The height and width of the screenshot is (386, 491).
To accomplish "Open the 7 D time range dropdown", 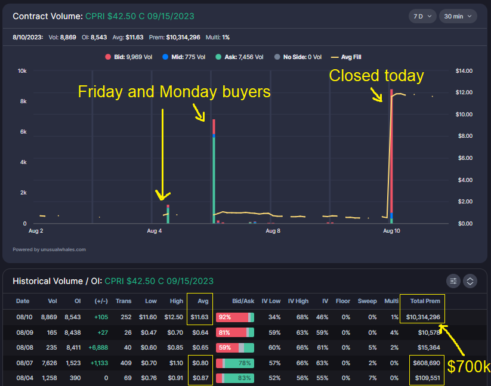I will [x=422, y=16].
